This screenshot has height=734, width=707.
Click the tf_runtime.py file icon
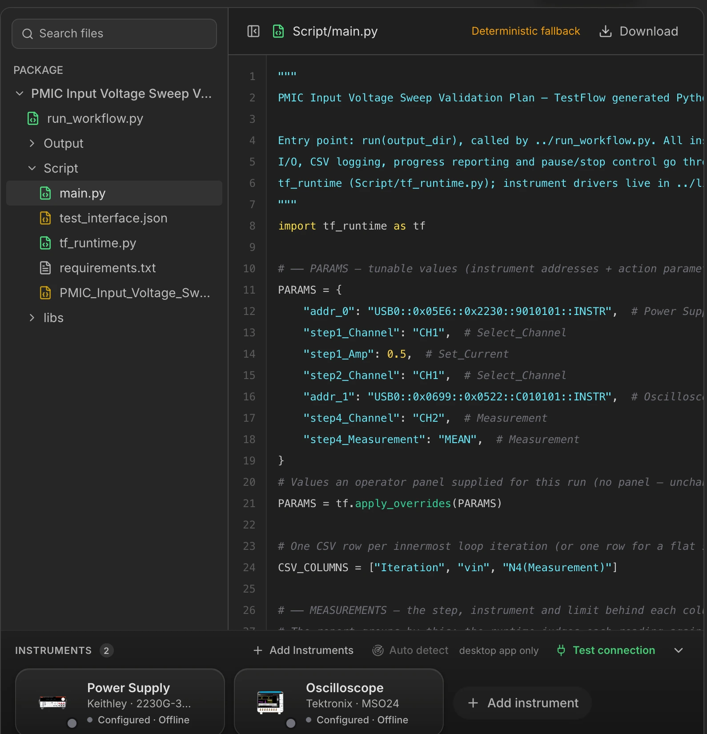45,243
